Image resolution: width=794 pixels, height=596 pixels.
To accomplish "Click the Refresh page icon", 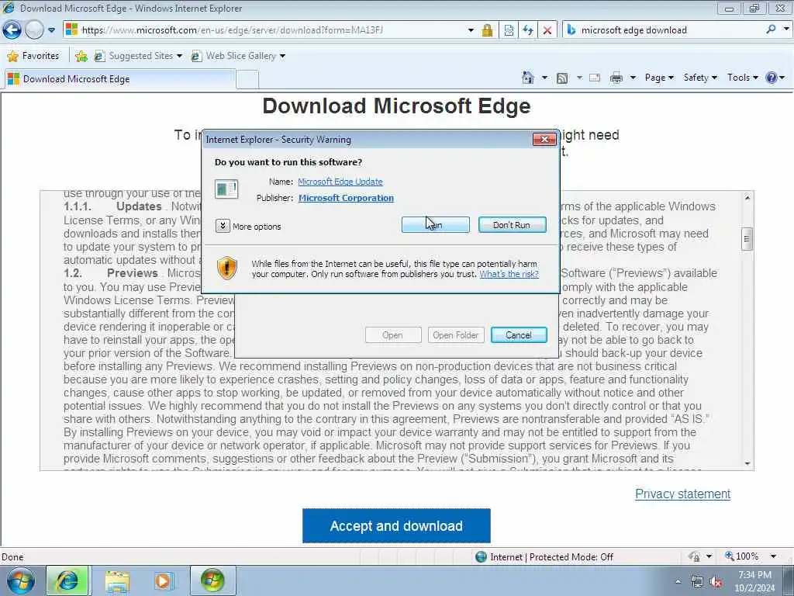I will (528, 30).
